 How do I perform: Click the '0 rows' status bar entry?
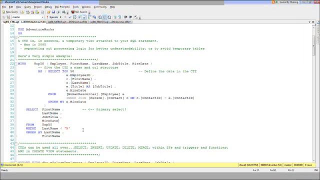point(308,165)
